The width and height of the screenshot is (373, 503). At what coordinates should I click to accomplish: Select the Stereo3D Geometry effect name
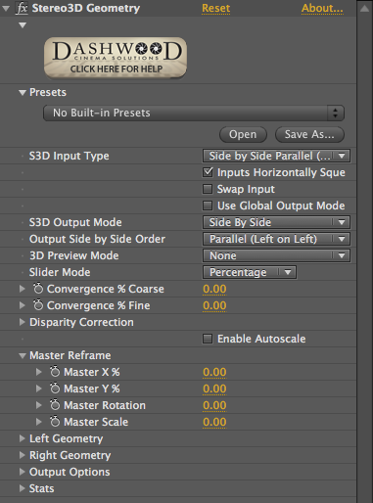[x=86, y=8]
